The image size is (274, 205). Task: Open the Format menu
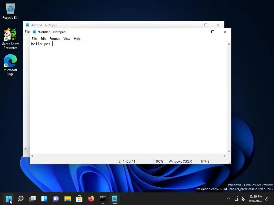click(x=55, y=39)
